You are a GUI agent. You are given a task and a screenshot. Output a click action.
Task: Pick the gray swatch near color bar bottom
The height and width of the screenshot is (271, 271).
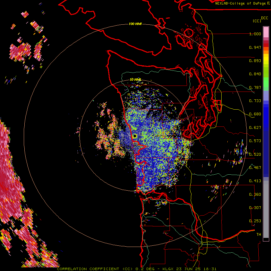tap(266, 209)
